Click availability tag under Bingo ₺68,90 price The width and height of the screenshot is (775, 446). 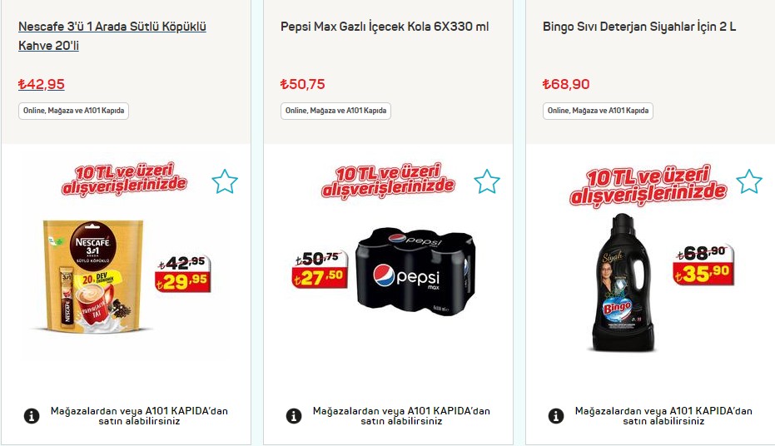598,111
